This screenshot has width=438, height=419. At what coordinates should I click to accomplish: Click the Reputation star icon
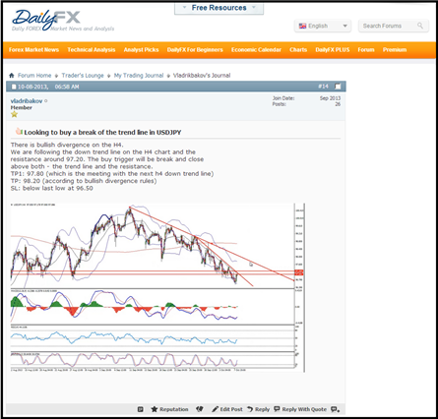click(x=155, y=409)
